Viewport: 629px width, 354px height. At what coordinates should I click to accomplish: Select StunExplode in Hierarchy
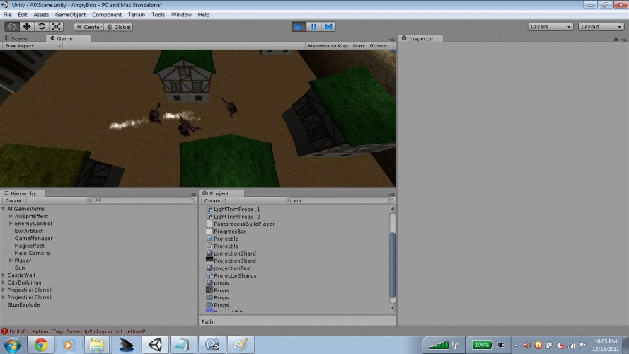(x=23, y=304)
